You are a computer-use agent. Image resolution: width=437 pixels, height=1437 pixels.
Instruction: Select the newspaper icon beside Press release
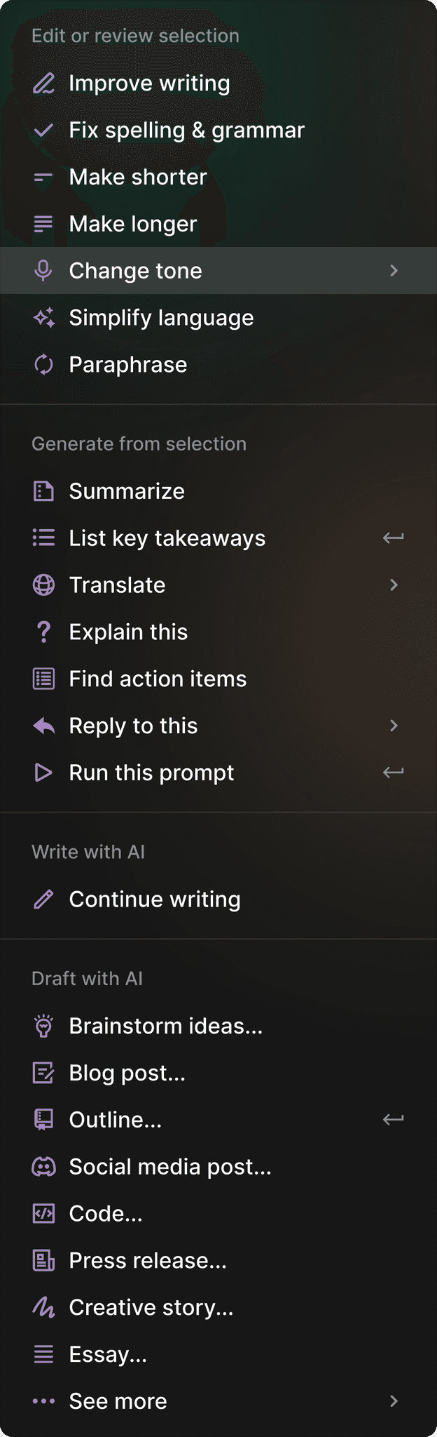[x=43, y=1259]
